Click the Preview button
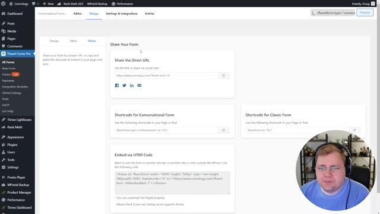The image size is (380, 214). click(365, 12)
